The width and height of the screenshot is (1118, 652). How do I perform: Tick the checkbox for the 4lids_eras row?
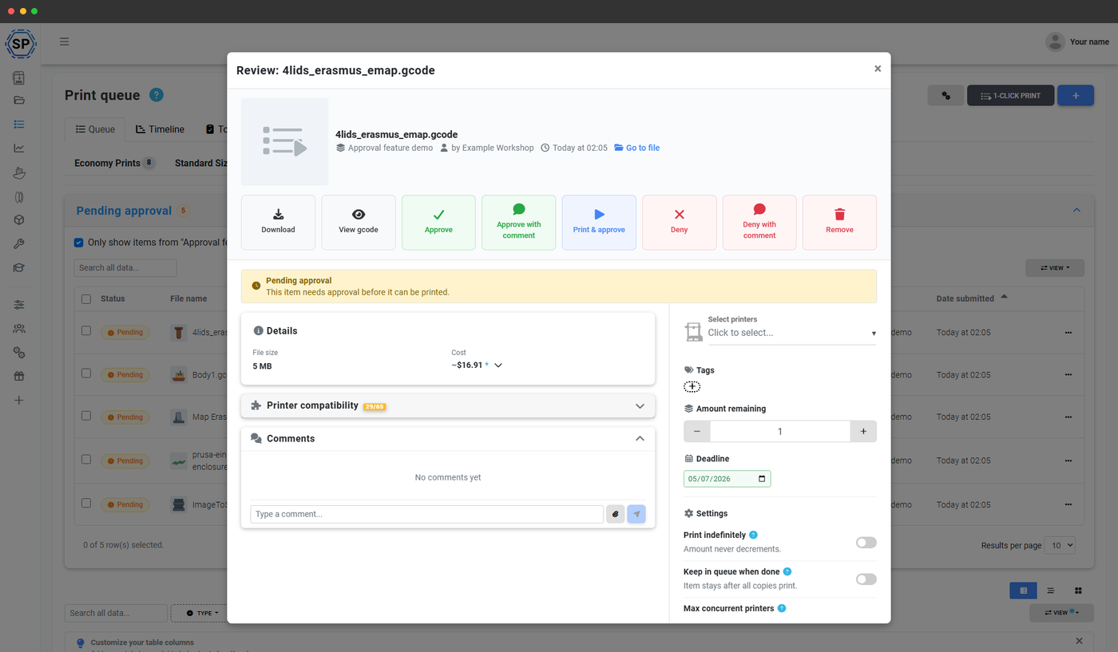(86, 331)
